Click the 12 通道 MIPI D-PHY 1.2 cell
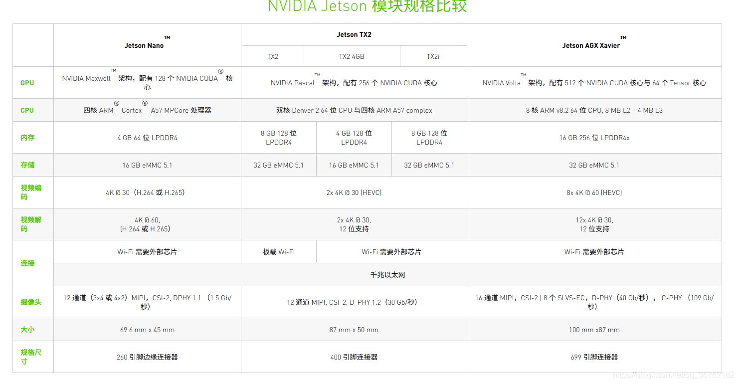This screenshot has height=384, width=739. tap(354, 302)
